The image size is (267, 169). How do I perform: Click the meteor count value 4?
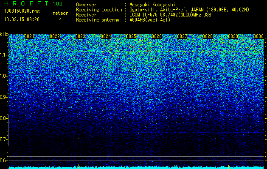(x=60, y=19)
